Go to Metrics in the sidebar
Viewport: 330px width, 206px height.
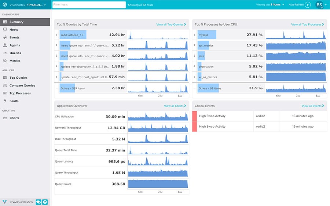click(15, 61)
